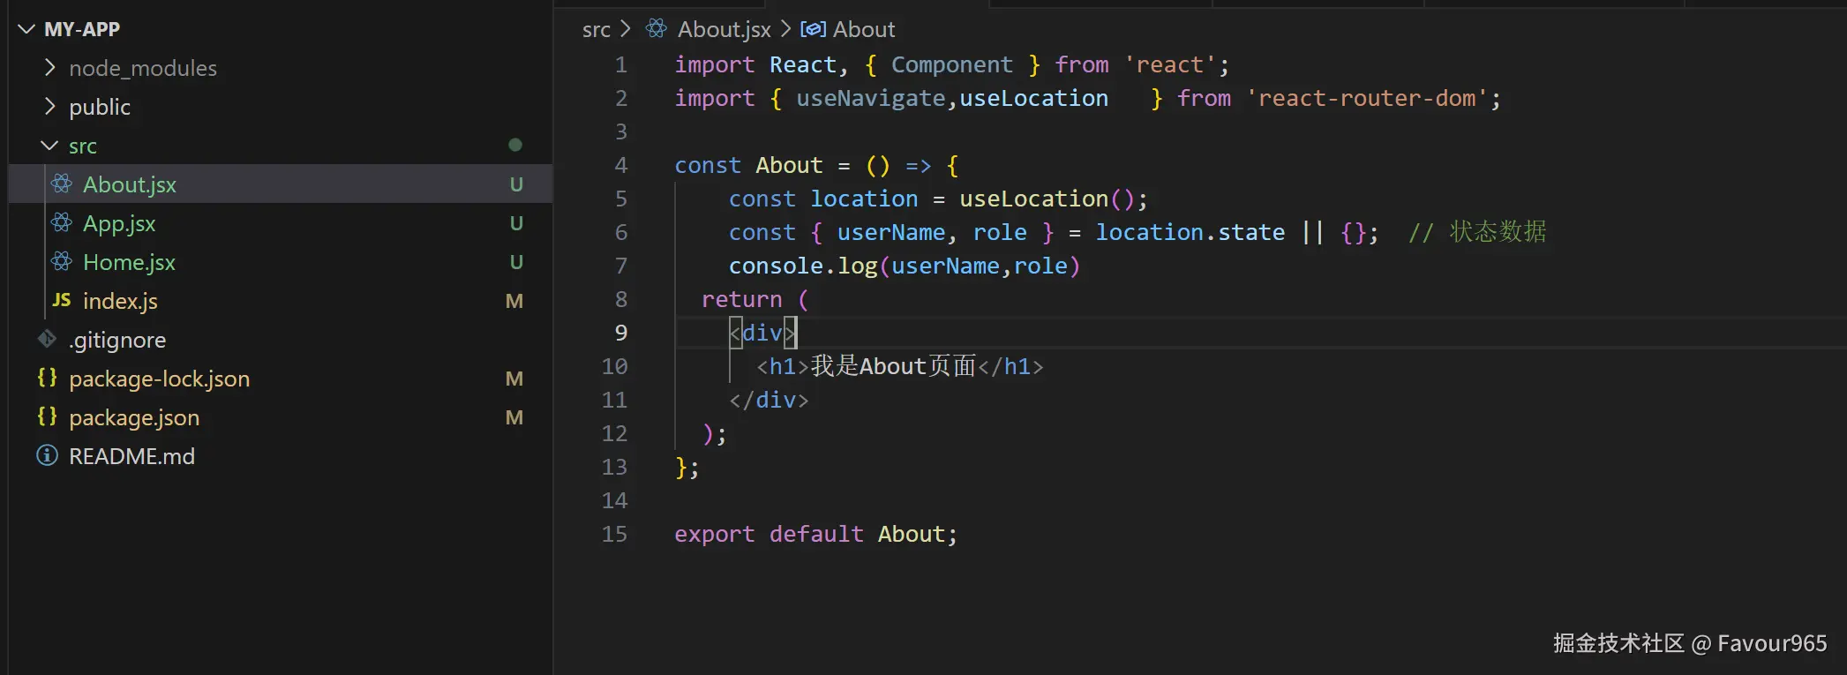Click src in the breadcrumb path
The width and height of the screenshot is (1847, 675).
point(597,29)
